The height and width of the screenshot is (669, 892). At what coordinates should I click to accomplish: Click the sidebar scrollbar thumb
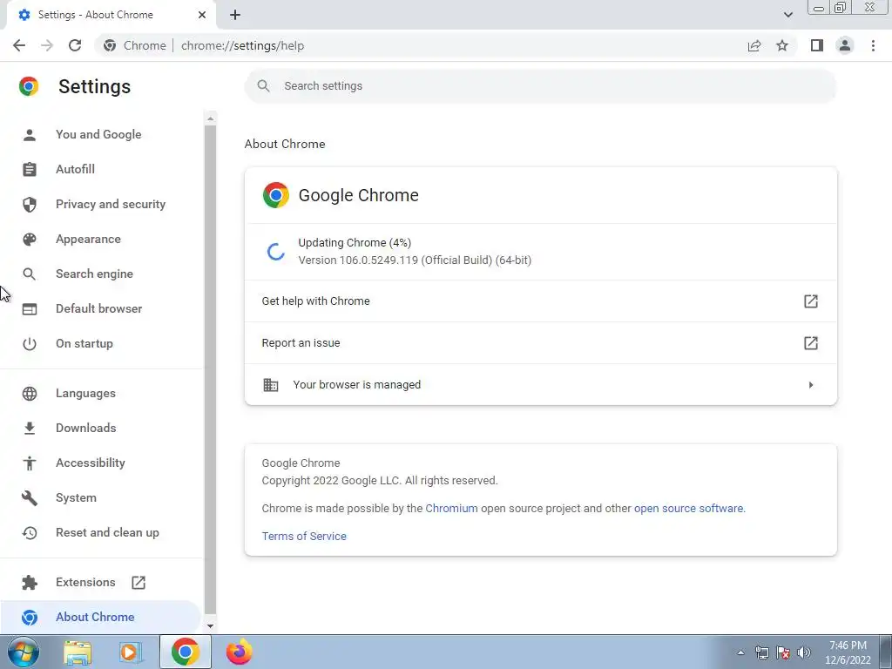click(x=211, y=369)
